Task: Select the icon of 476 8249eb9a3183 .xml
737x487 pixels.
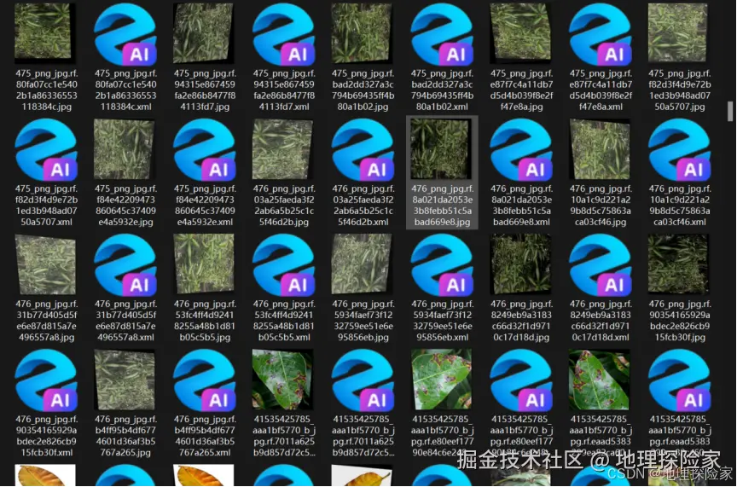Action: click(x=601, y=265)
